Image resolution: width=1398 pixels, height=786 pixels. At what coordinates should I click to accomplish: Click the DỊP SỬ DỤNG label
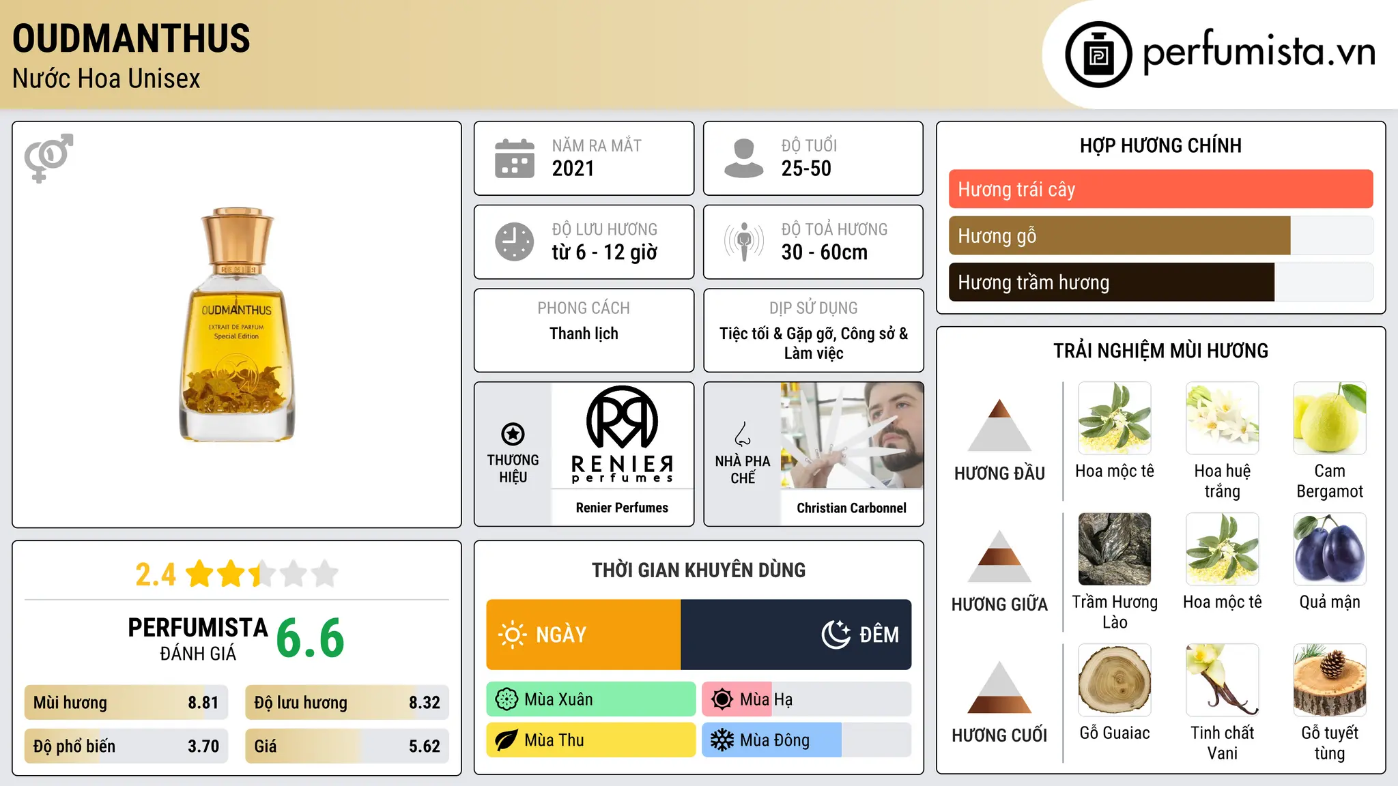pos(814,308)
